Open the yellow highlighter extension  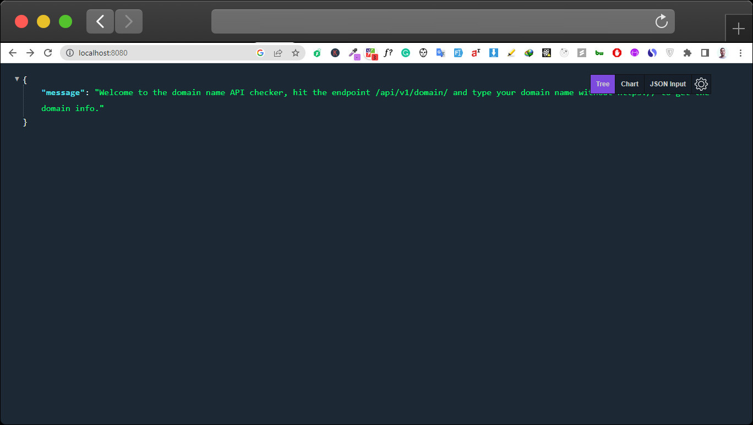(x=511, y=53)
